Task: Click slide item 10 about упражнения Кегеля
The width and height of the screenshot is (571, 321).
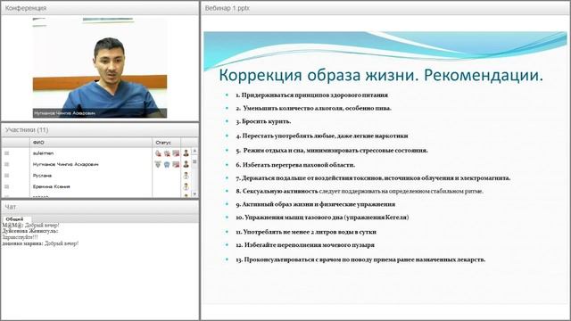Action: pyautogui.click(x=322, y=218)
